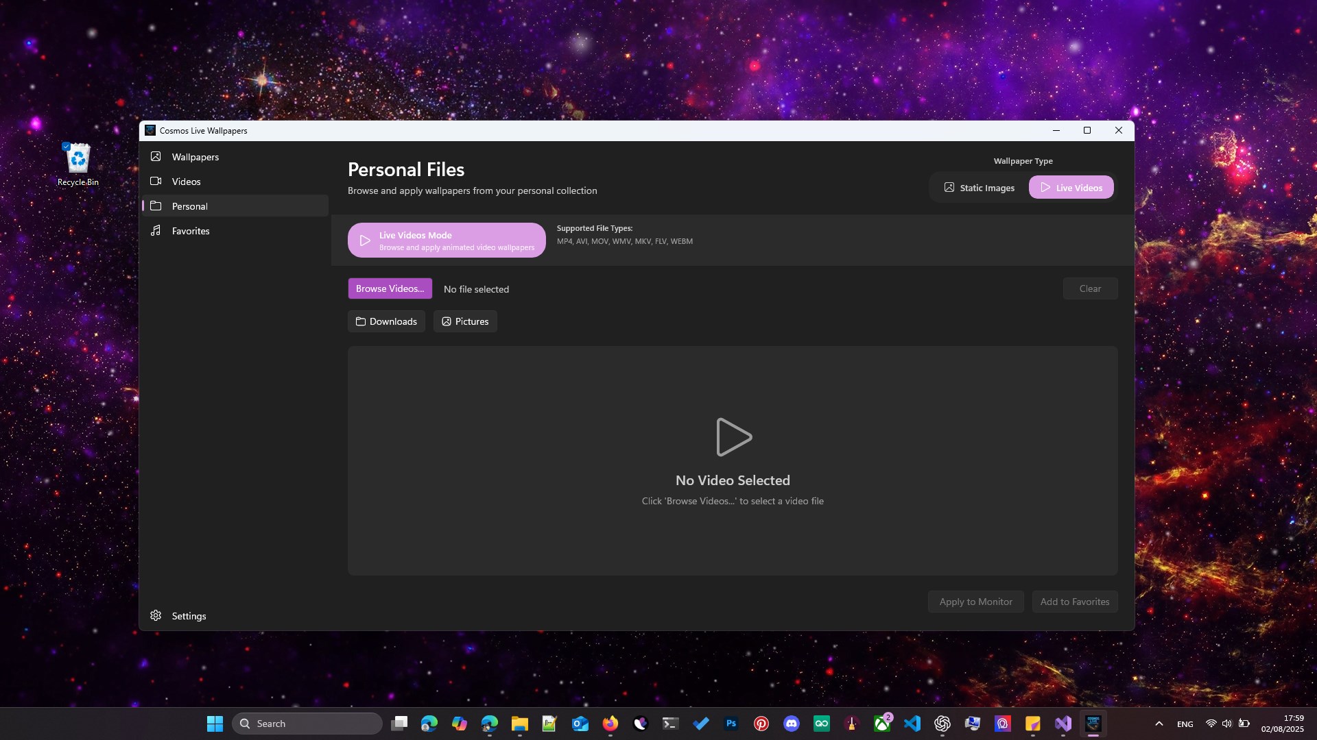Click the volume speaker tray icon
Screen dimensions: 1317x740
point(1227,724)
